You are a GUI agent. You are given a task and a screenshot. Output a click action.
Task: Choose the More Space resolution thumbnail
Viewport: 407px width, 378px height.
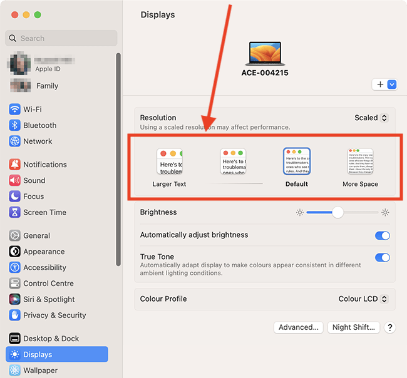[x=360, y=161]
